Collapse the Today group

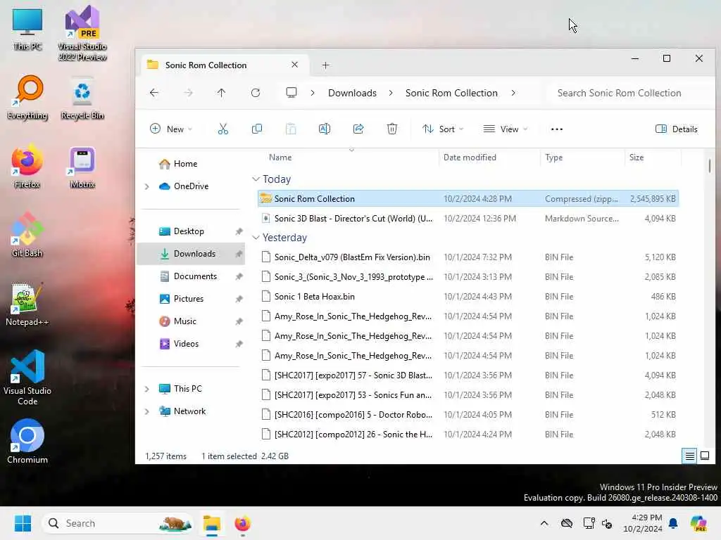(256, 179)
